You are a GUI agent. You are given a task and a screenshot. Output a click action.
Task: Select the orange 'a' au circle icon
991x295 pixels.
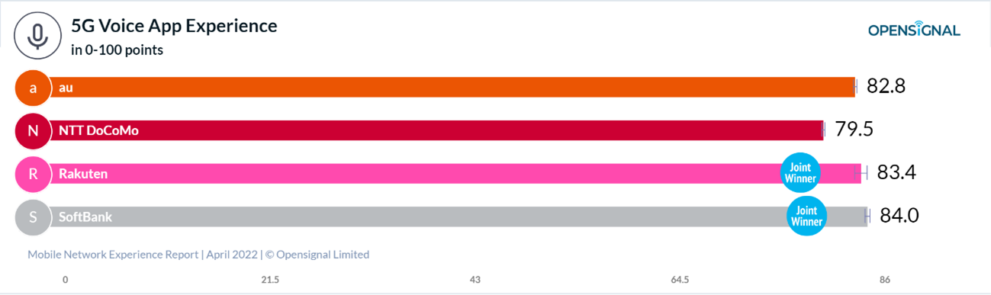tap(33, 88)
